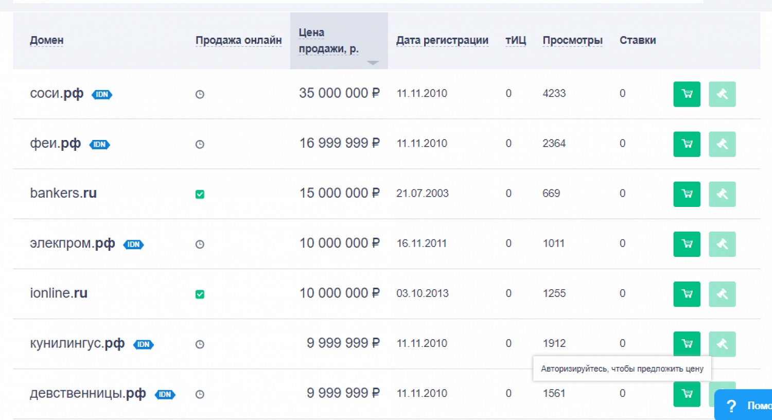
Task: Click auction hammer icon for ionline.ru
Action: (722, 294)
